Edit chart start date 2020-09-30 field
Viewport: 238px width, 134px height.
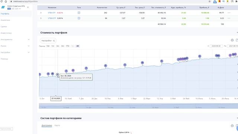click(216, 46)
